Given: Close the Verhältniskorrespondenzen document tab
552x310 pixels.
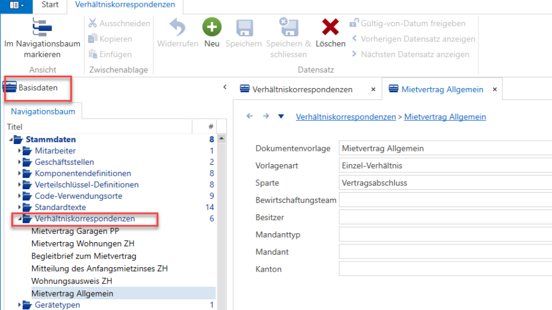Looking at the screenshot, I should 373,89.
